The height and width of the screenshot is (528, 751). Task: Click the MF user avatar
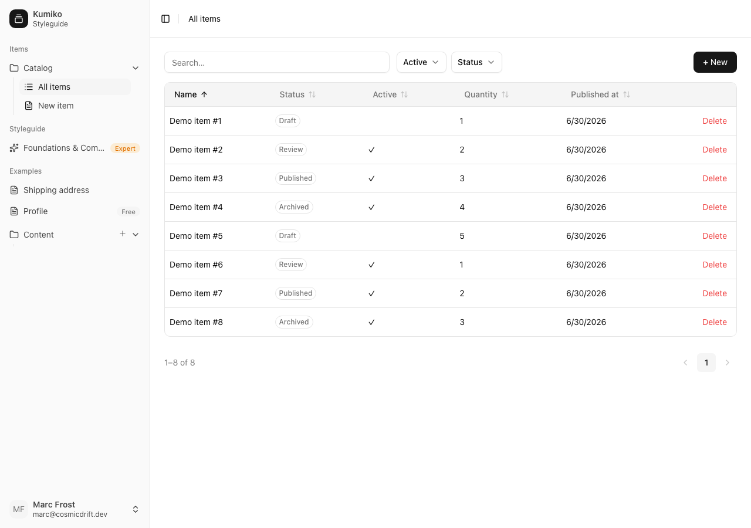[19, 509]
